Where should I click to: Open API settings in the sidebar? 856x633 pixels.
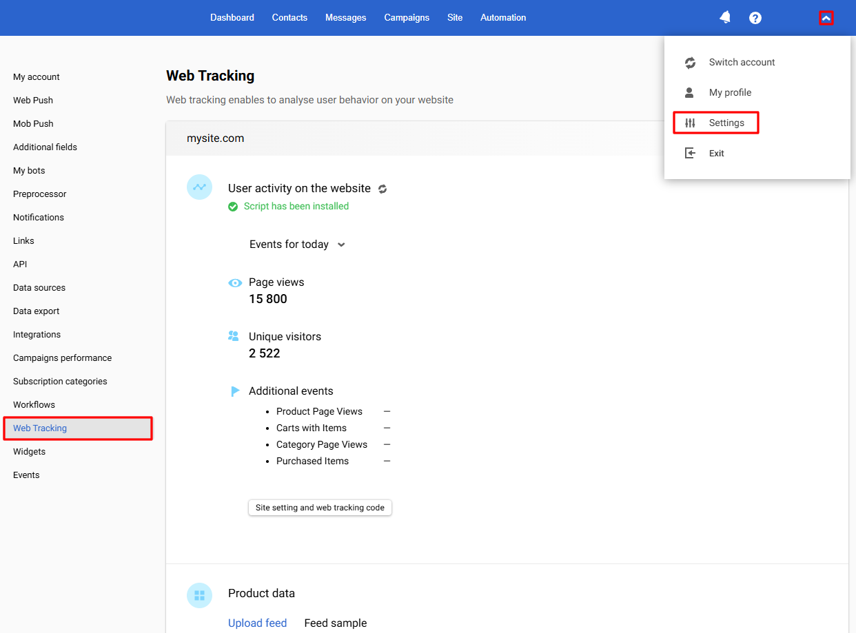click(x=20, y=264)
